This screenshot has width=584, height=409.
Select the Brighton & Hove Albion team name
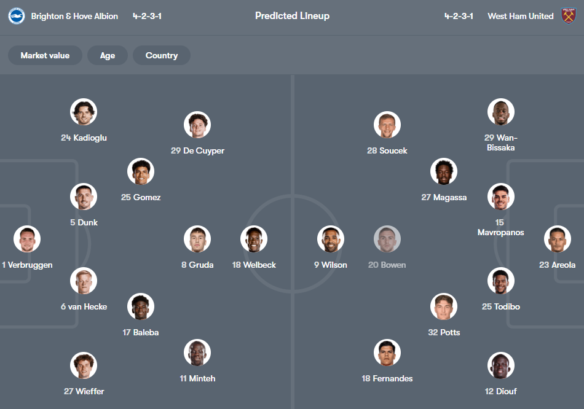point(73,16)
